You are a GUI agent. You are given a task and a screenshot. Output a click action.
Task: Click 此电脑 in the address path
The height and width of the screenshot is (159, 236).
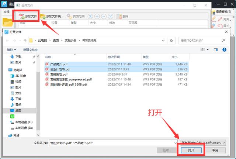[43, 40]
